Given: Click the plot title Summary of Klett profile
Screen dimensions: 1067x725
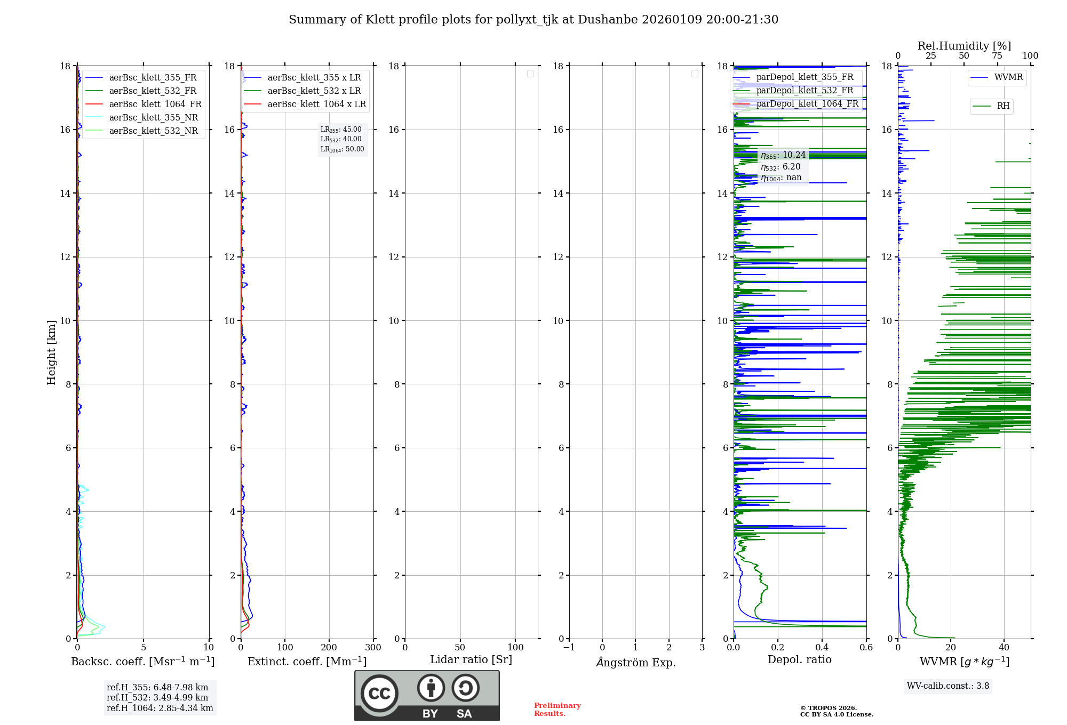Looking at the screenshot, I should [533, 20].
